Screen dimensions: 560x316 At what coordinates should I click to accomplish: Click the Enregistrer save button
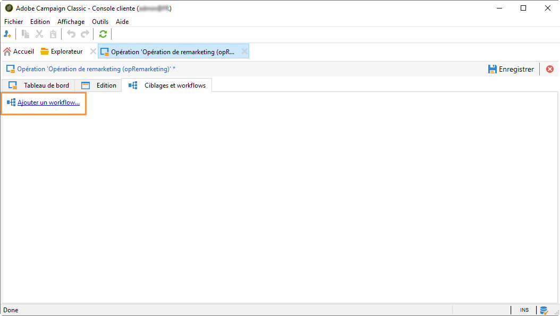point(511,69)
